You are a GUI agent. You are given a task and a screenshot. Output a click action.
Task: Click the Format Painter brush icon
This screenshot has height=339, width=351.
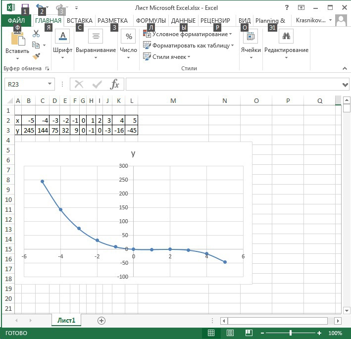click(36, 56)
